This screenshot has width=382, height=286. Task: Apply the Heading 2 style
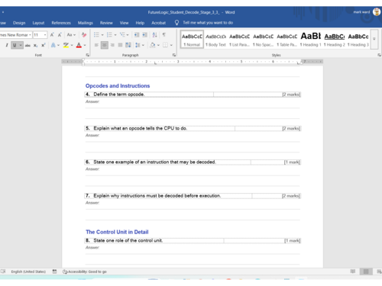(x=335, y=39)
